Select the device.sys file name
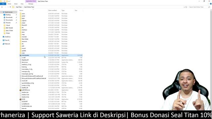This screenshot has height=119, width=212. (25, 62)
